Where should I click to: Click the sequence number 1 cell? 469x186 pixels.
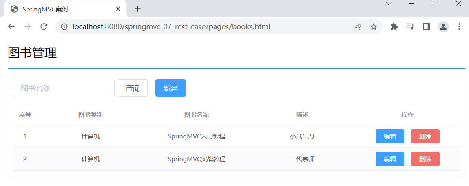[x=25, y=136]
